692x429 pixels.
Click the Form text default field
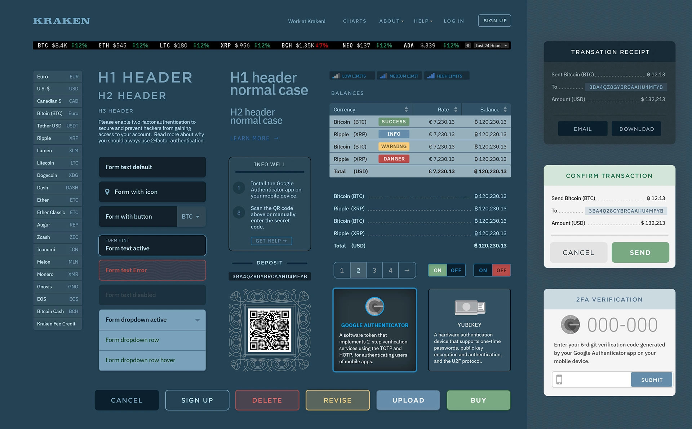point(152,167)
